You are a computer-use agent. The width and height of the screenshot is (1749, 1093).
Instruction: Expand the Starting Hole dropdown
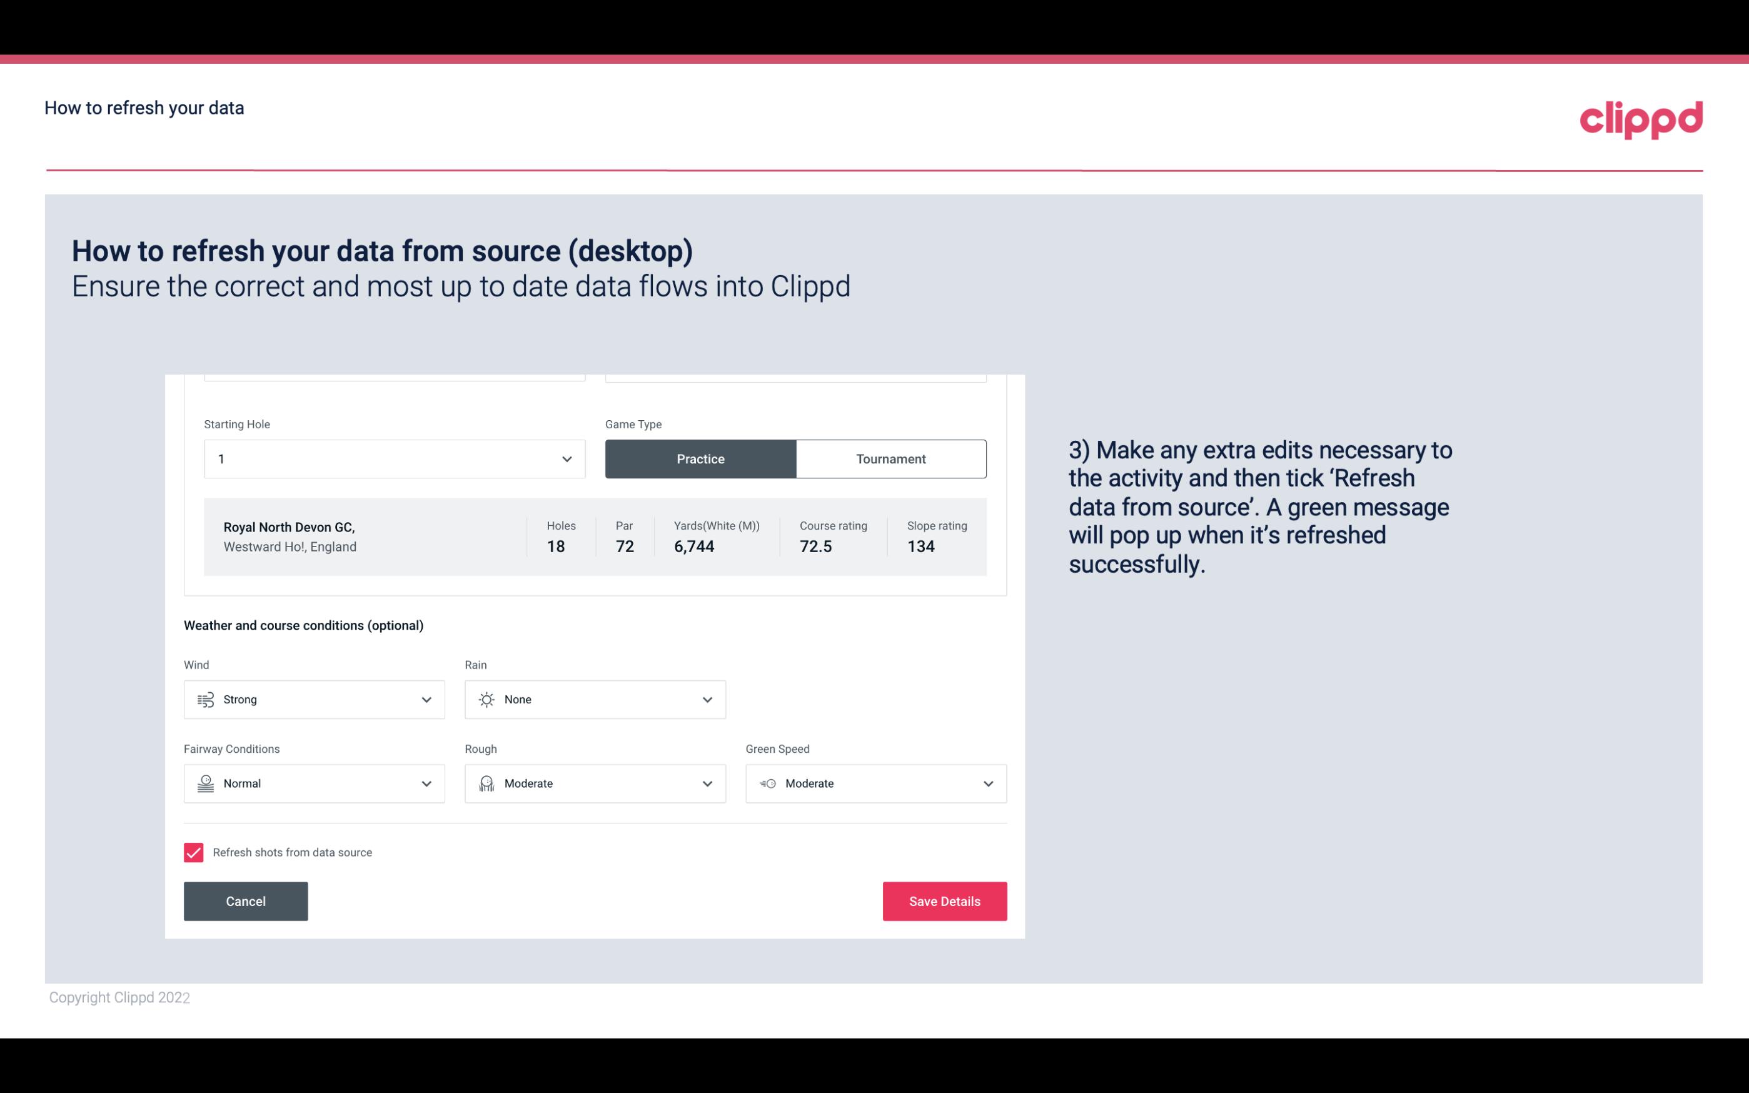point(567,458)
